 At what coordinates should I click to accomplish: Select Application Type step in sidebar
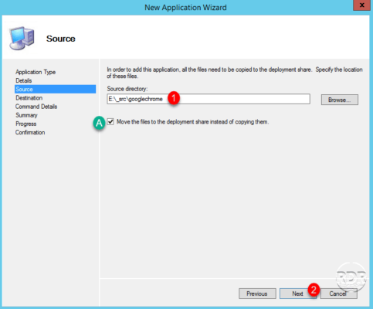(36, 72)
